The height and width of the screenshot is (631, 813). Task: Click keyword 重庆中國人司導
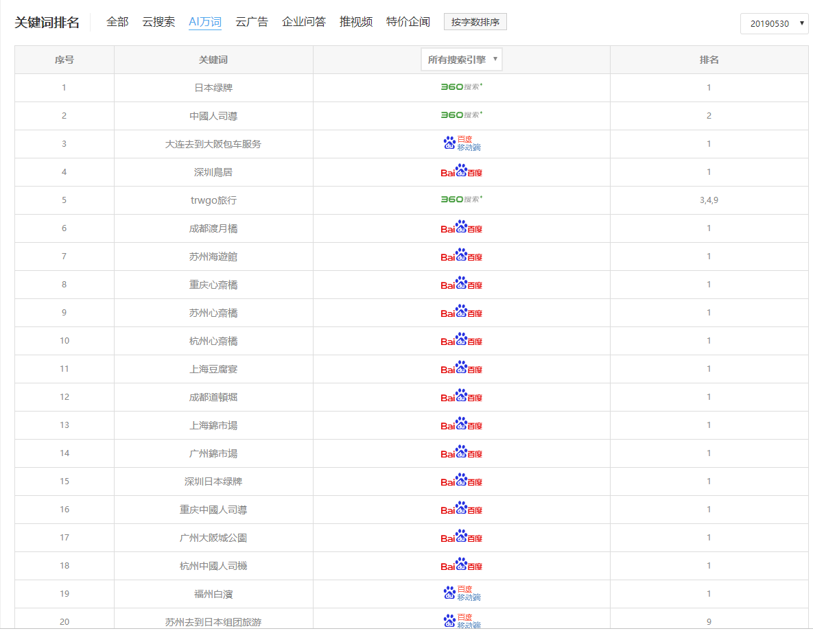click(213, 510)
